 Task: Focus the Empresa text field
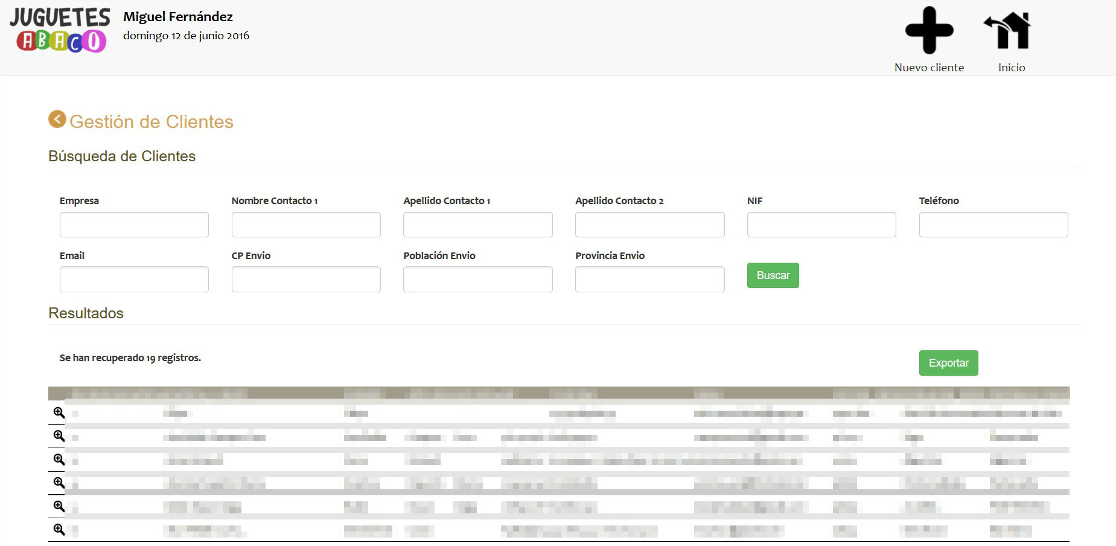click(134, 225)
